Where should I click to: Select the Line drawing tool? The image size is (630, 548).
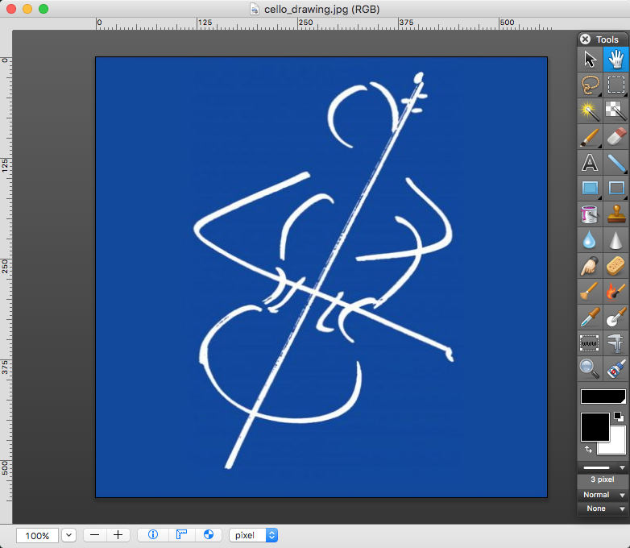[x=615, y=163]
